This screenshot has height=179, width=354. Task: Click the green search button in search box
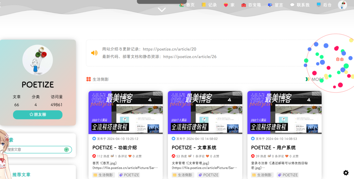(x=66, y=150)
